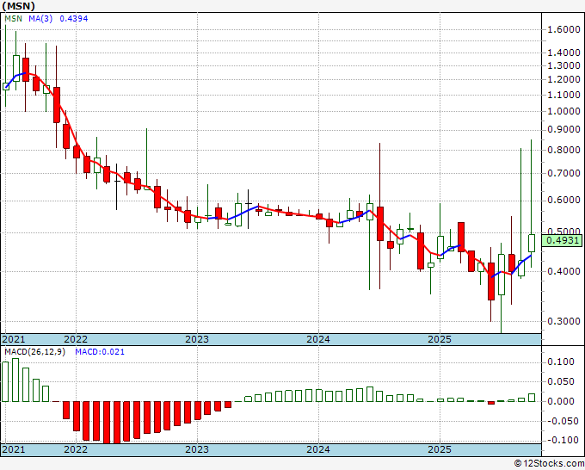
Task: Click the current price tag 0.4931
Action: tap(562, 240)
